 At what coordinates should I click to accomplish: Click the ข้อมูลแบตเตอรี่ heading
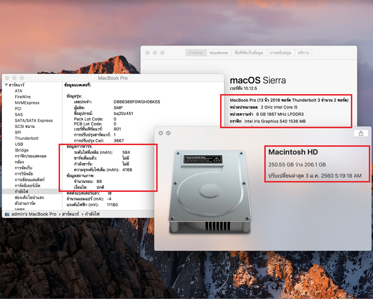(78, 85)
